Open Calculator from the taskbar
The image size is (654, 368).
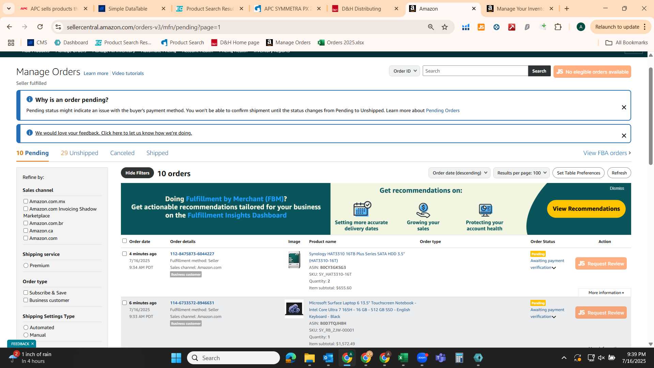pos(459,358)
